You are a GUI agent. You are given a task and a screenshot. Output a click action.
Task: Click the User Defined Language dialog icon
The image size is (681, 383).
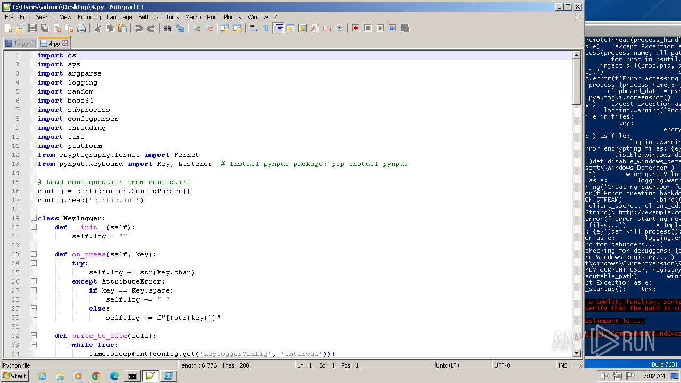pyautogui.click(x=290, y=28)
